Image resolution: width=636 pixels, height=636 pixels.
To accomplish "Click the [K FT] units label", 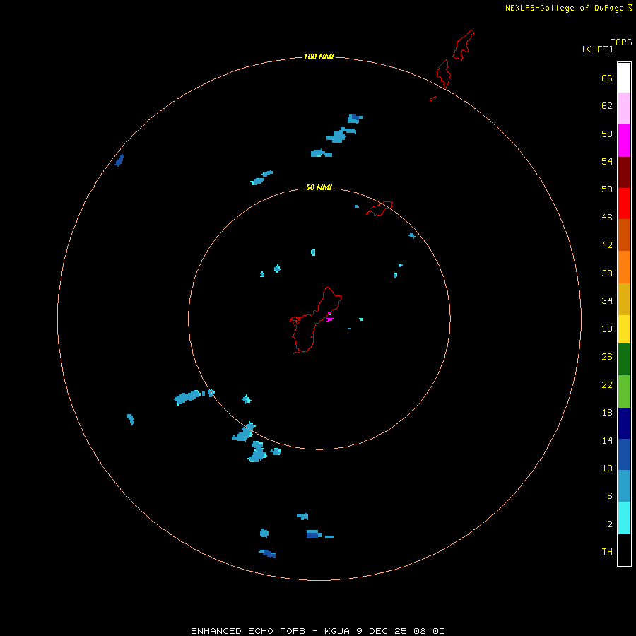I will 597,49.
